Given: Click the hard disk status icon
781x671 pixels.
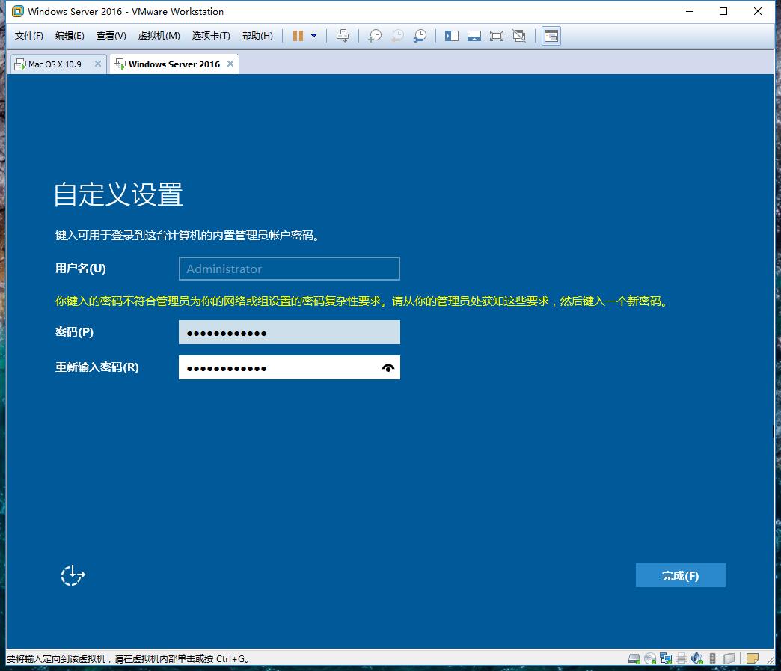Looking at the screenshot, I should 634,658.
